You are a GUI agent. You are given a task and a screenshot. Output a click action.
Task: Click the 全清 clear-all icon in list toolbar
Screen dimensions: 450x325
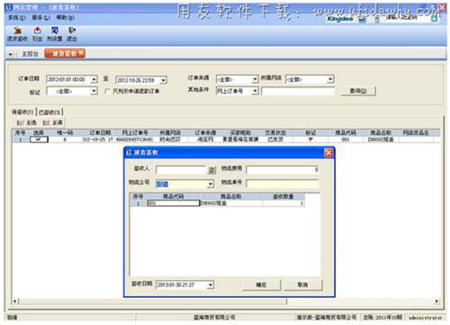(x=52, y=122)
